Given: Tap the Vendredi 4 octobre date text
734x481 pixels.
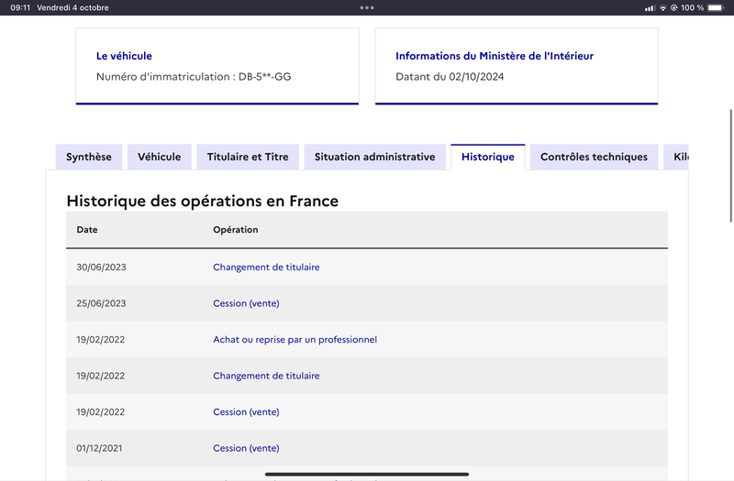Looking at the screenshot, I should (72, 7).
